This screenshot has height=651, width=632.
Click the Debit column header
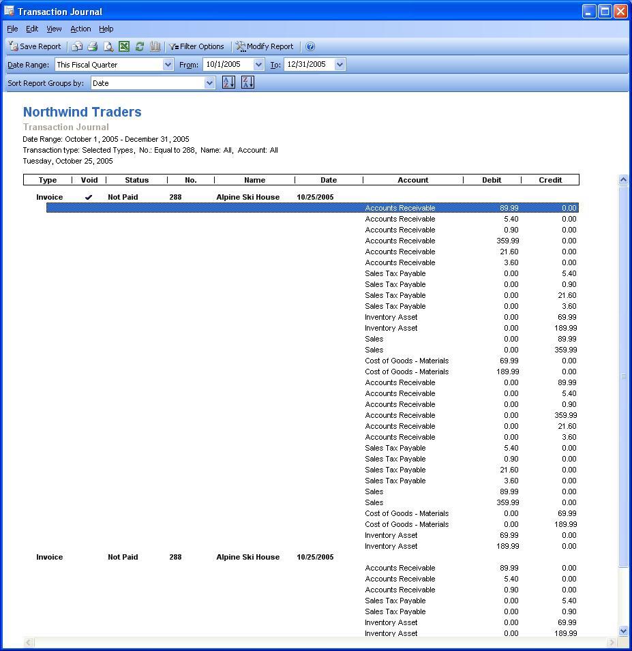(492, 180)
